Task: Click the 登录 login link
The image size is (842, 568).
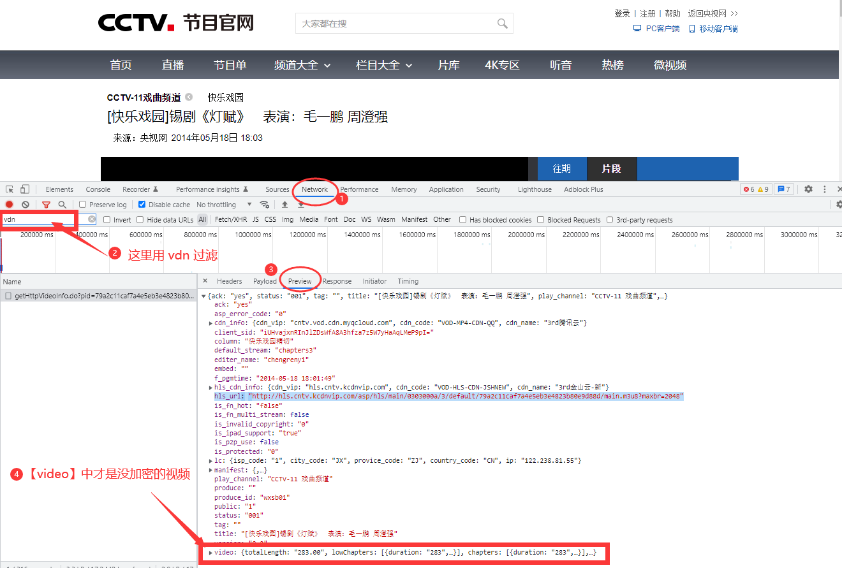Action: tap(622, 13)
